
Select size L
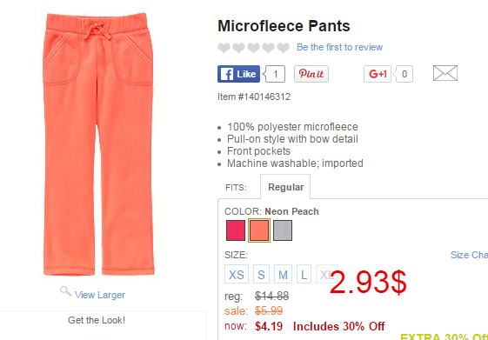[x=304, y=274]
